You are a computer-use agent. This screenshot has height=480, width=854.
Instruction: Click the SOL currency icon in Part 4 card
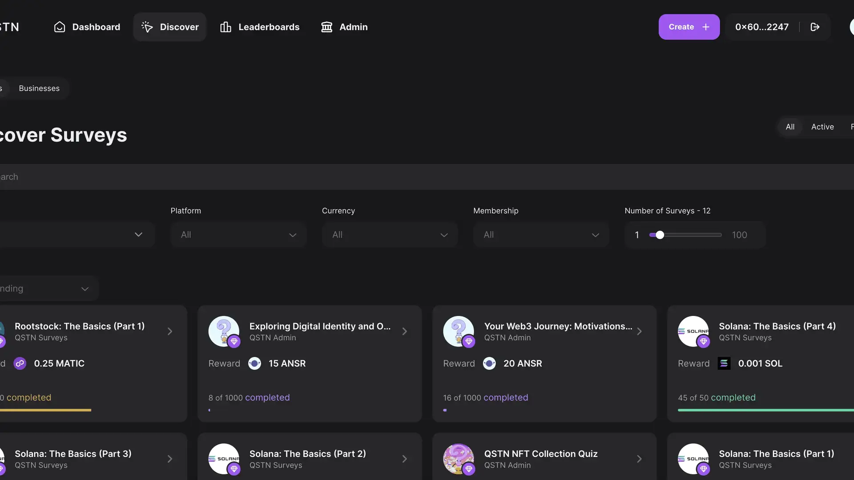[724, 364]
